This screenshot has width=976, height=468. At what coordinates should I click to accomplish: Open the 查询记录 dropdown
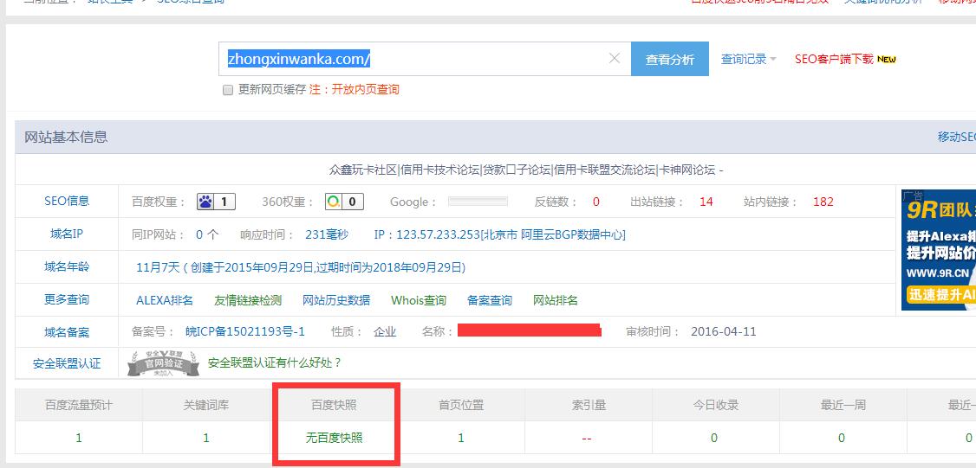[749, 59]
